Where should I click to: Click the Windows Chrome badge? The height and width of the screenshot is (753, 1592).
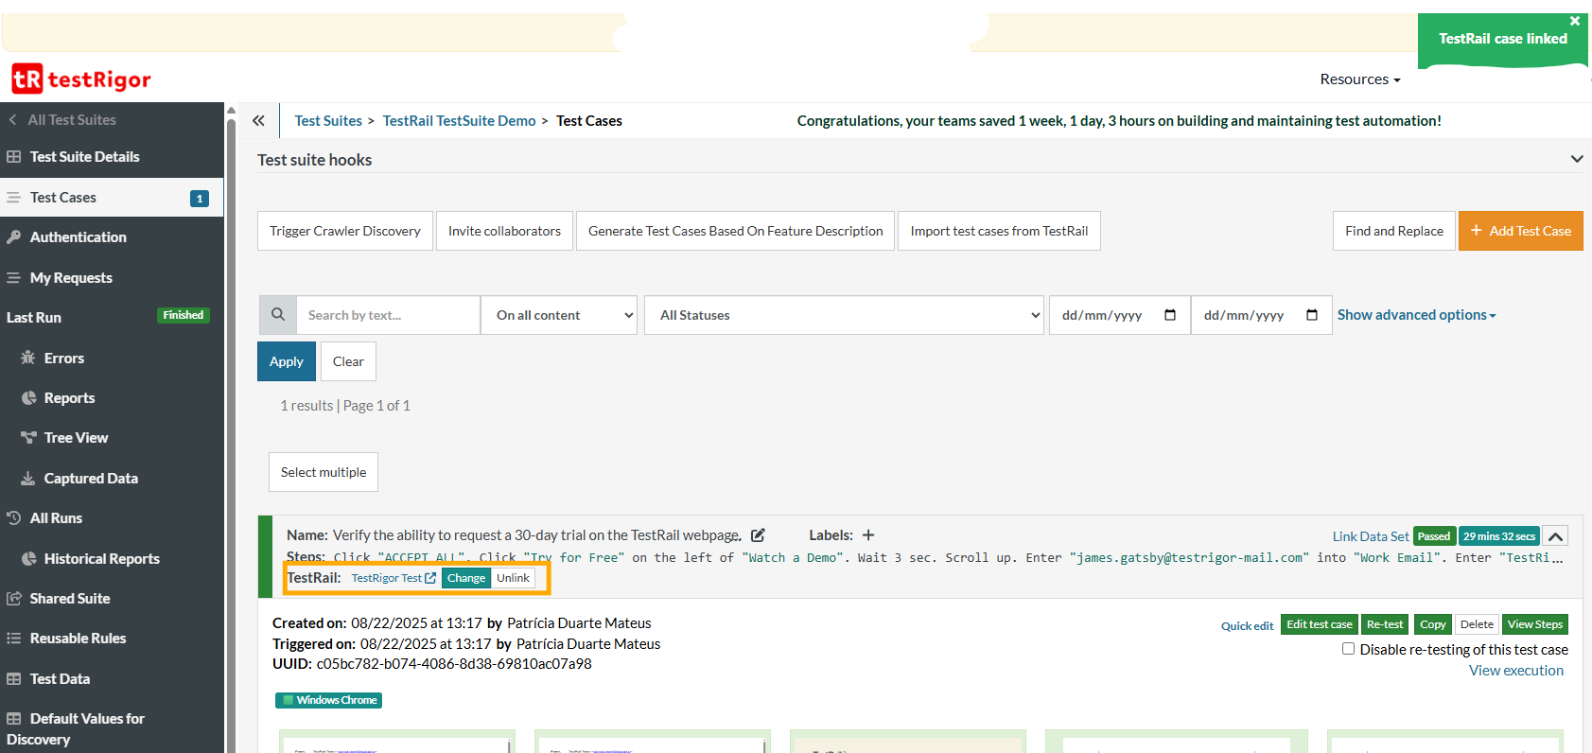(329, 700)
